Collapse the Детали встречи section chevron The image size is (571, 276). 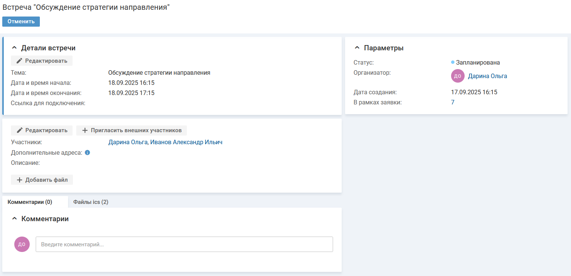14,48
